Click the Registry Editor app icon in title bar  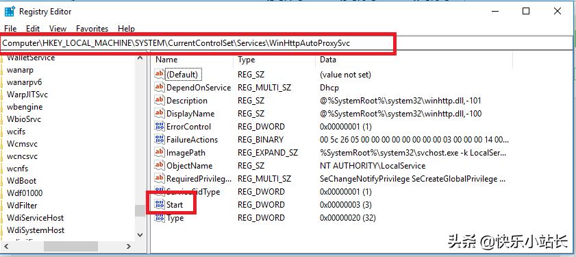10,12
